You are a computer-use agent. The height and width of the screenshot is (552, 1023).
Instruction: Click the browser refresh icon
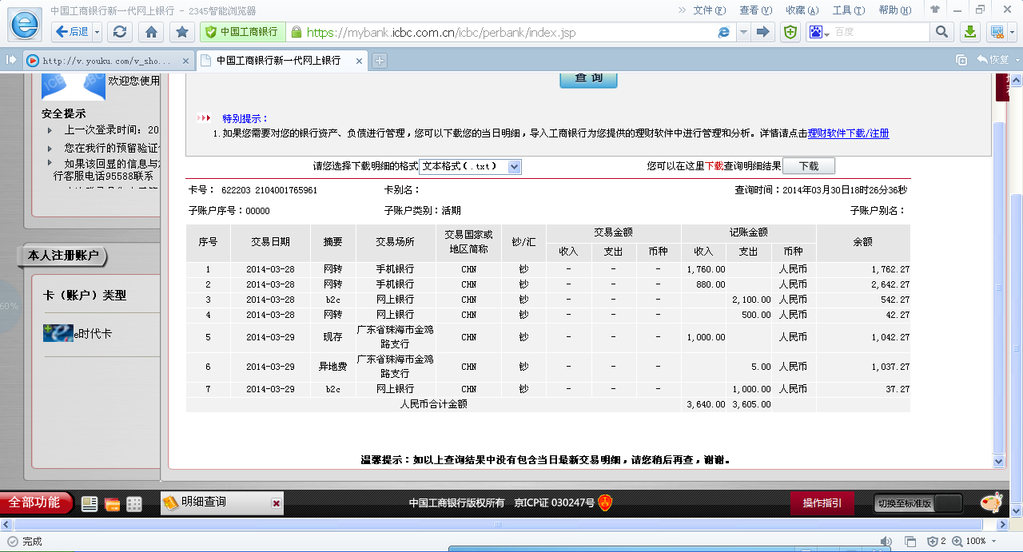click(x=120, y=32)
